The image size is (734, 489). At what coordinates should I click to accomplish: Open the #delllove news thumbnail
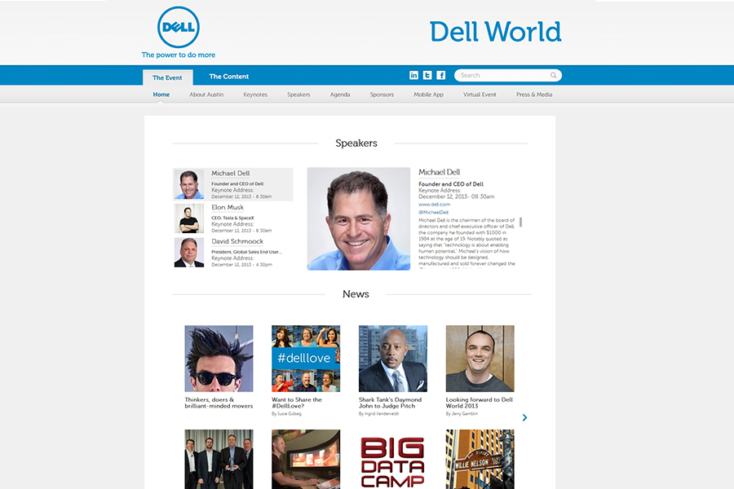click(306, 359)
